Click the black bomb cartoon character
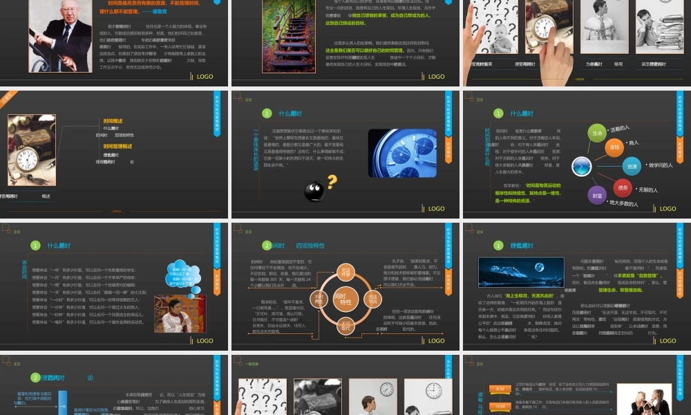 pyautogui.click(x=314, y=191)
